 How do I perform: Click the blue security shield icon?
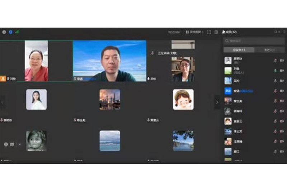tap(10, 32)
